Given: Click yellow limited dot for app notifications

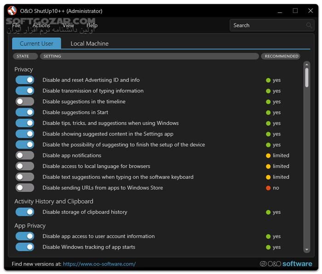Looking at the screenshot, I should pyautogui.click(x=268, y=155).
